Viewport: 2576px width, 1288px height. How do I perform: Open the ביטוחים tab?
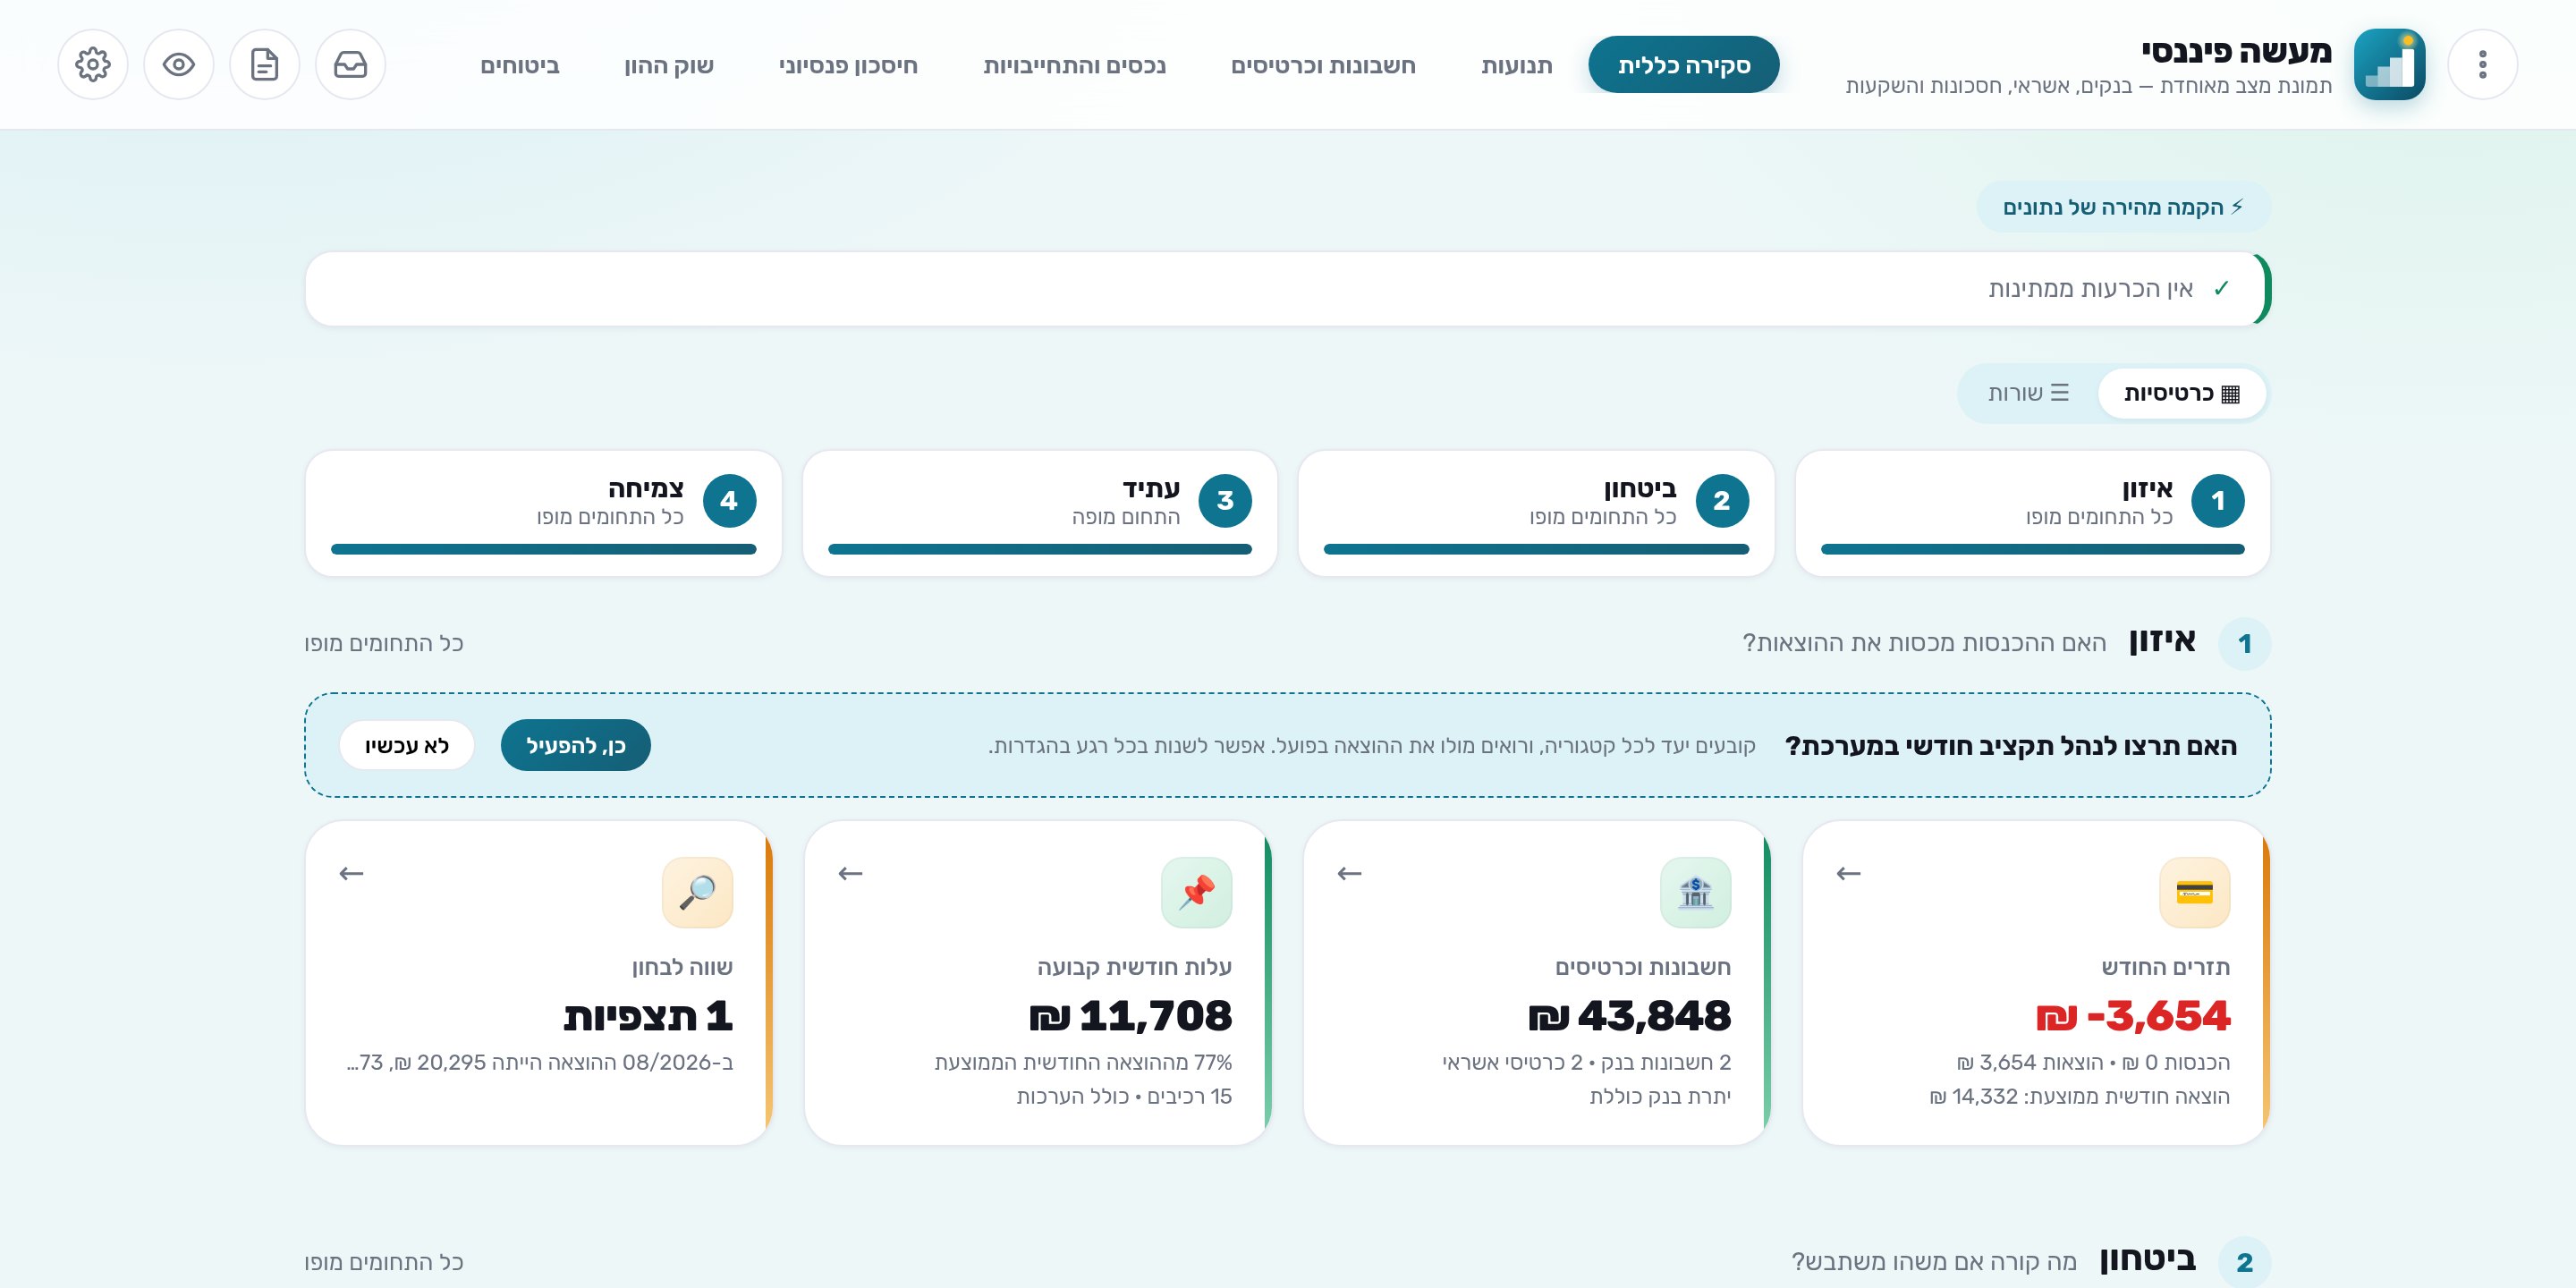[520, 65]
